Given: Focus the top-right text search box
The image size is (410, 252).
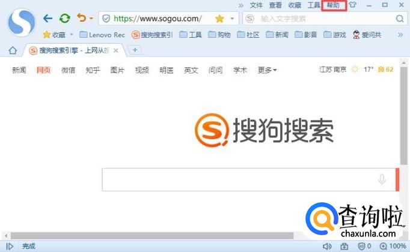Looking at the screenshot, I should tap(324, 19).
